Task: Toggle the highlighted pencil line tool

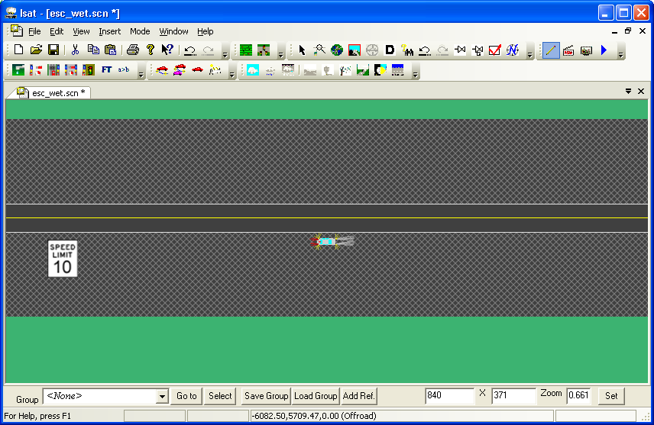Action: tap(551, 50)
